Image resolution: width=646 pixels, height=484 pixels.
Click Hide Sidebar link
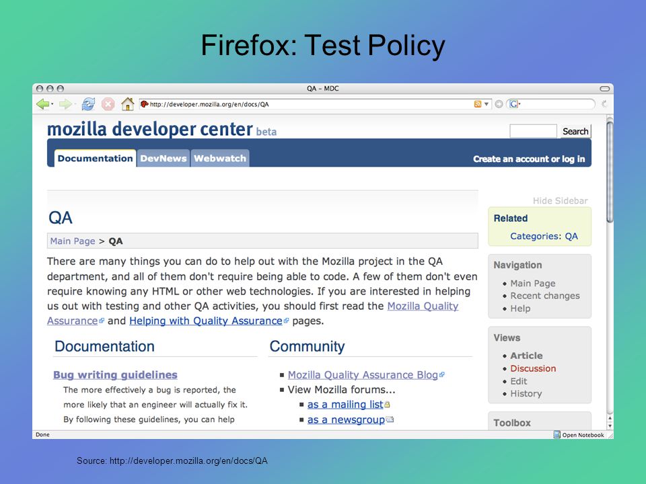pyautogui.click(x=560, y=201)
